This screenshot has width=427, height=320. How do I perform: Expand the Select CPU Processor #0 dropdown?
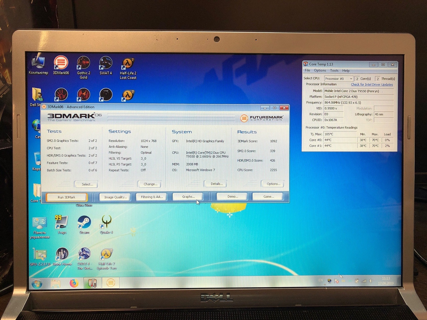tap(338, 79)
